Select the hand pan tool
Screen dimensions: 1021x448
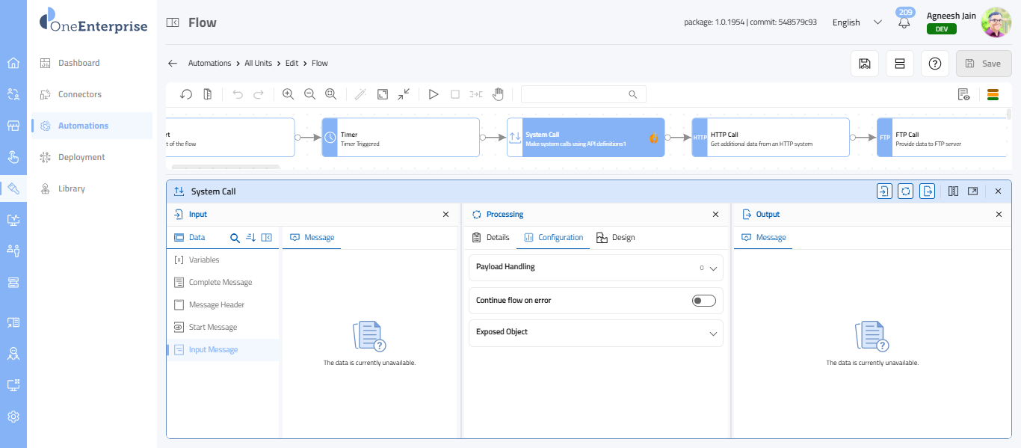coord(498,94)
